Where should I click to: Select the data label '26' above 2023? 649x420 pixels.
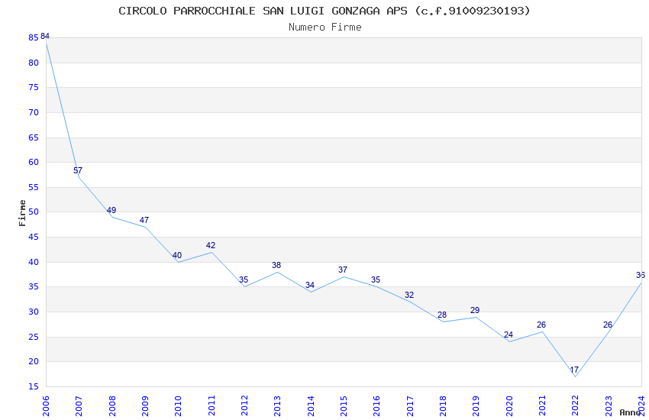pos(608,325)
